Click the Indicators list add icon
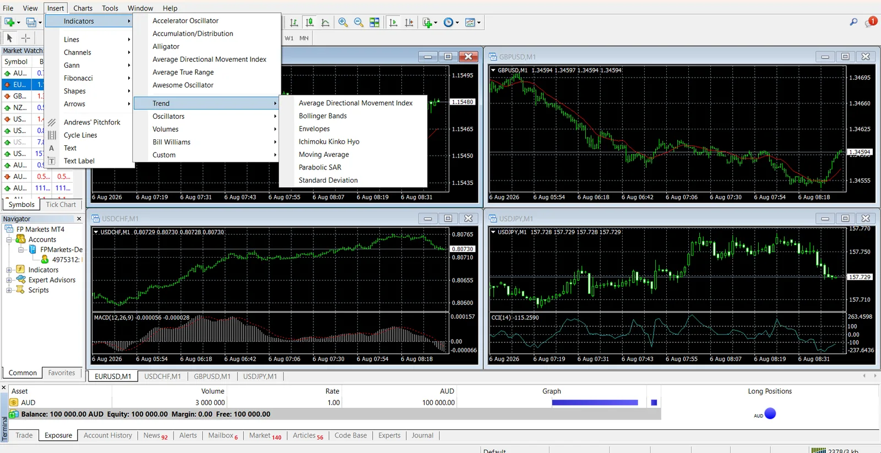Viewport: 881px width, 453px height. [427, 23]
